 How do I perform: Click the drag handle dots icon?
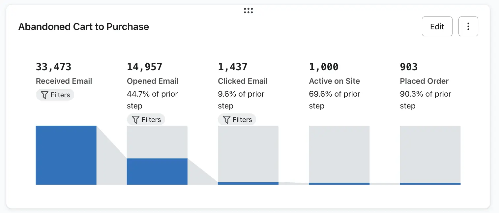[x=248, y=11]
